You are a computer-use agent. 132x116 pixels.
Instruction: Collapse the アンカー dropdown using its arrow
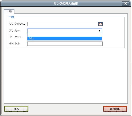(99, 31)
